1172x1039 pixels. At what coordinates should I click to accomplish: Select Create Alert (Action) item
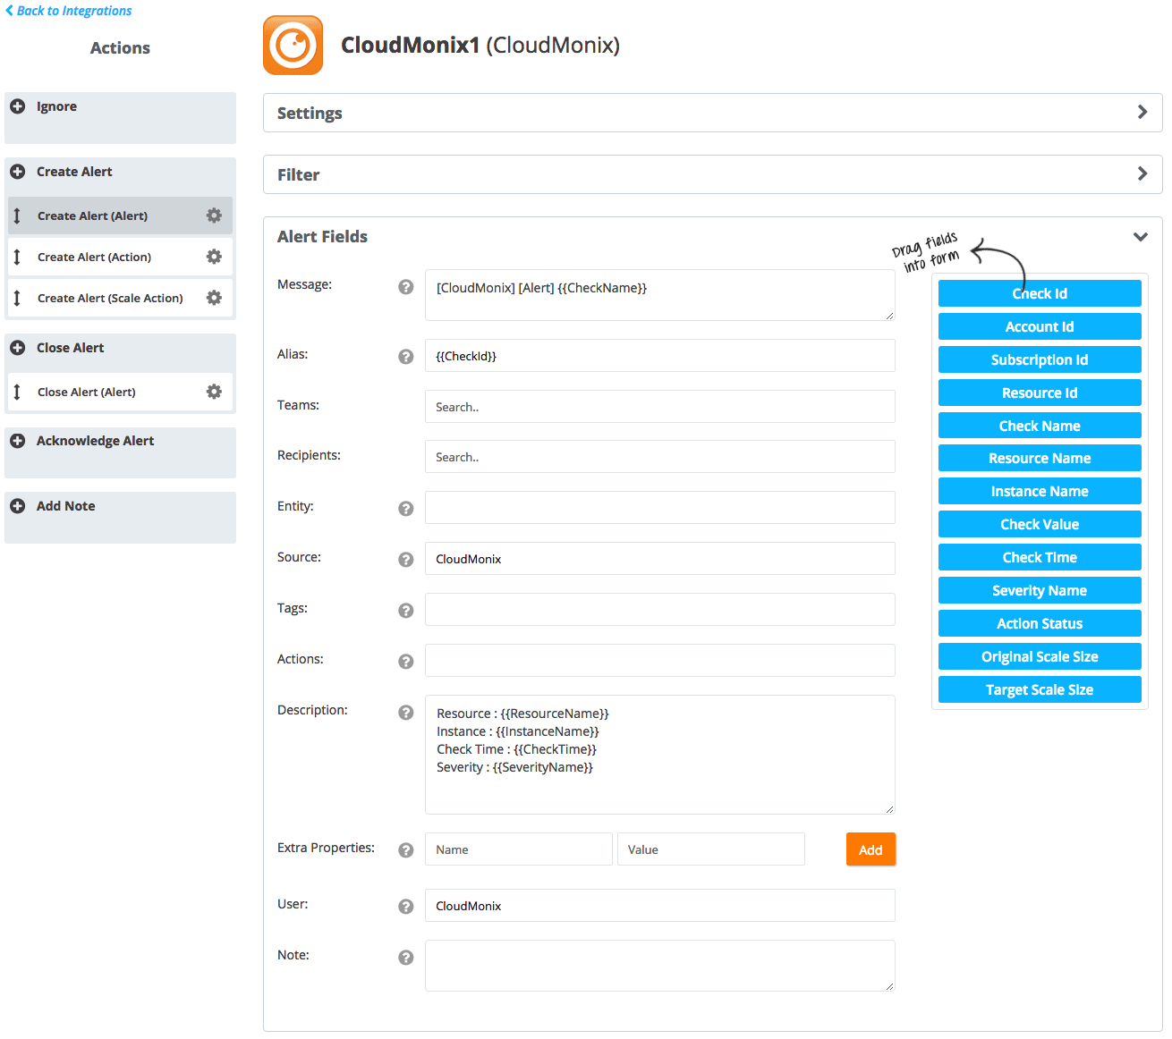(120, 257)
